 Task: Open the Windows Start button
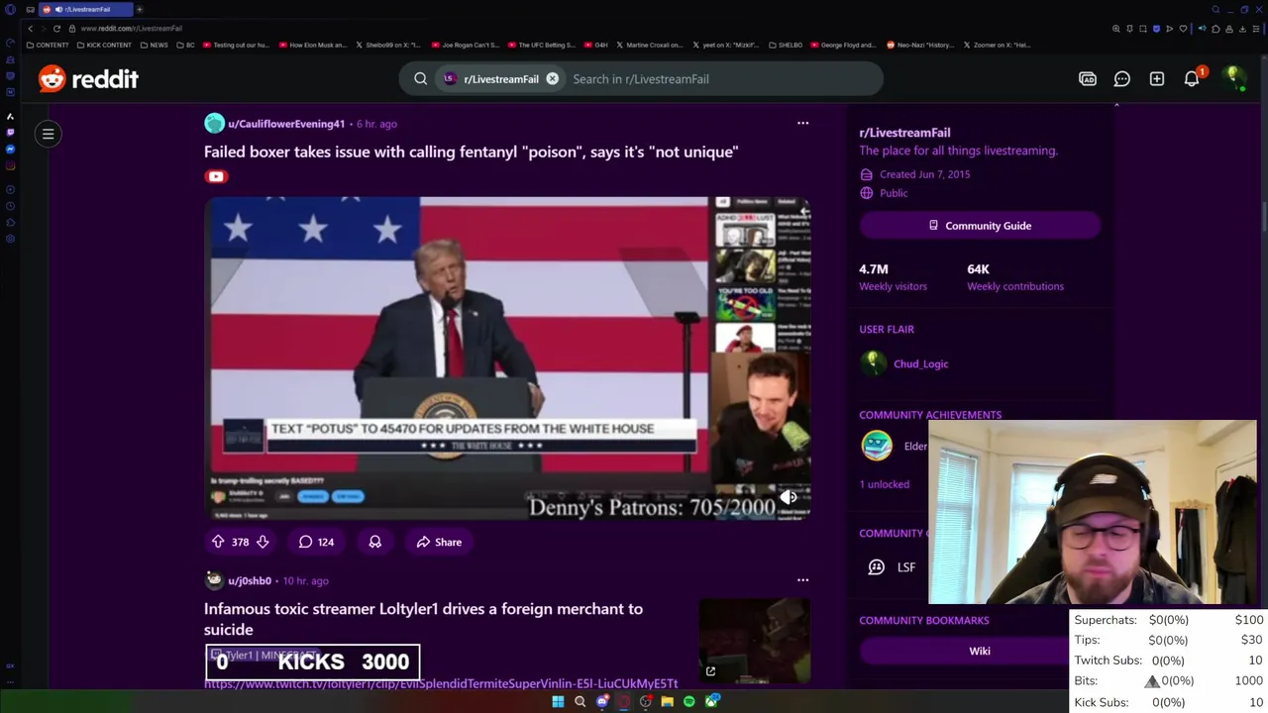click(x=558, y=701)
